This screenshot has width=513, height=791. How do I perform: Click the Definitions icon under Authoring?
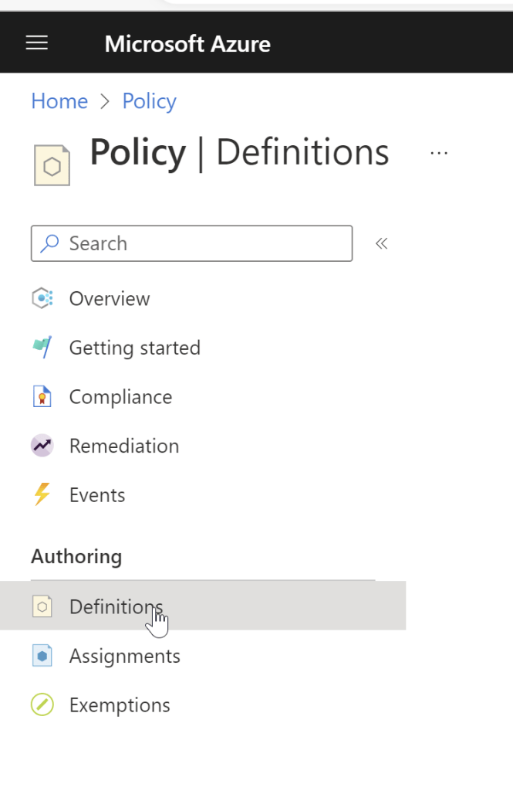(x=42, y=607)
